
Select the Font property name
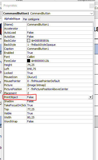coord(7,57)
